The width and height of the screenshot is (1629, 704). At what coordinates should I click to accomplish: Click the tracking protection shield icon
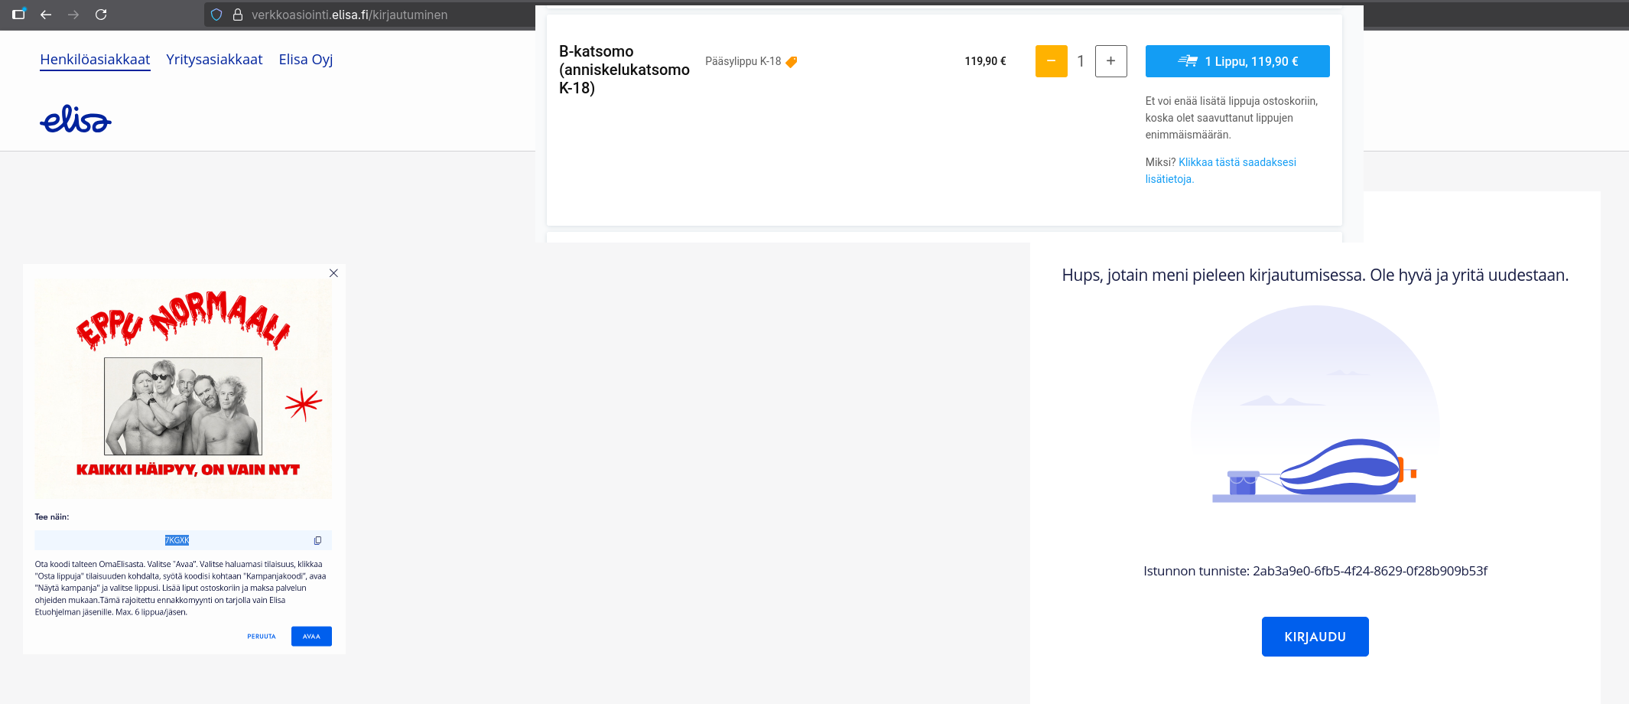(216, 15)
